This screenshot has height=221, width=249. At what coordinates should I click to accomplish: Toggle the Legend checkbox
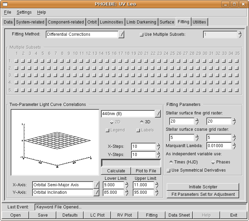pos(107,130)
